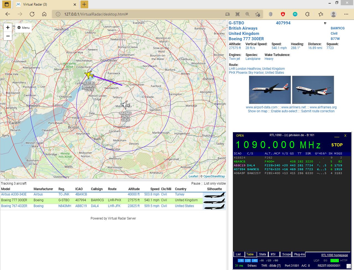The image size is (354, 270).
Task: Click the Boeing 777 silhouette image
Action: 214,201
